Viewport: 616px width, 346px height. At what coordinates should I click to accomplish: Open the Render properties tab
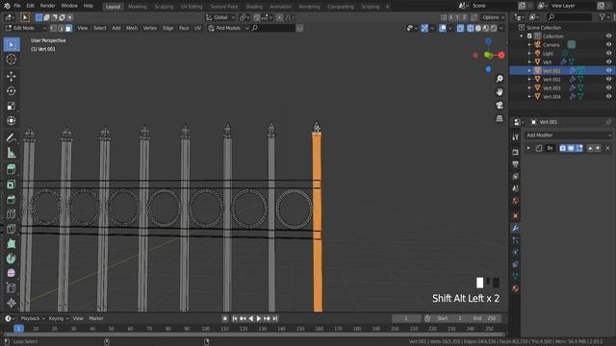(516, 152)
